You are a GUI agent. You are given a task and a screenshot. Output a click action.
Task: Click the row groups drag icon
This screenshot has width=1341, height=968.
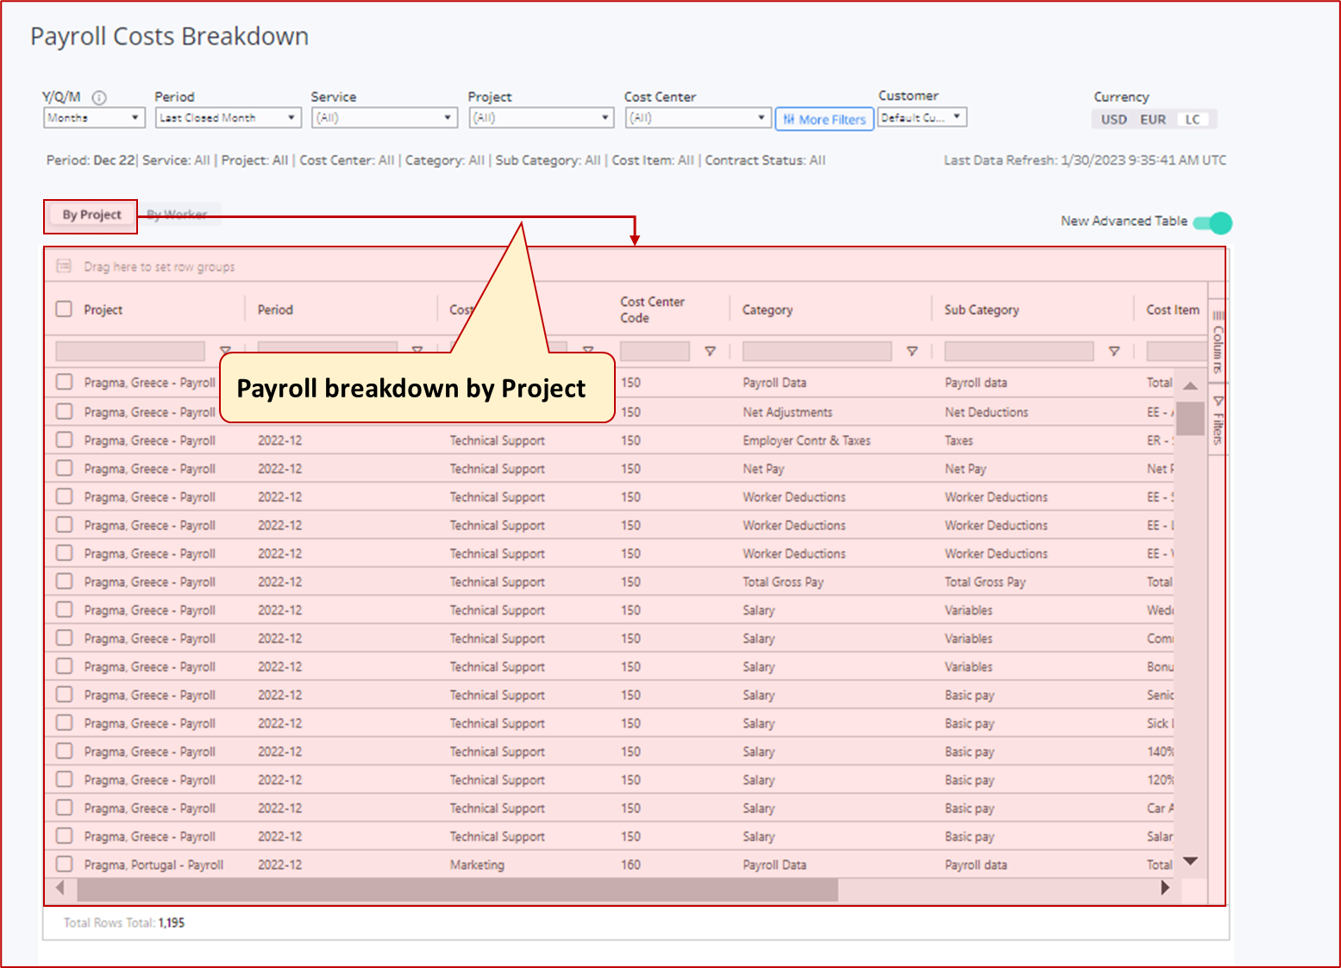click(63, 266)
